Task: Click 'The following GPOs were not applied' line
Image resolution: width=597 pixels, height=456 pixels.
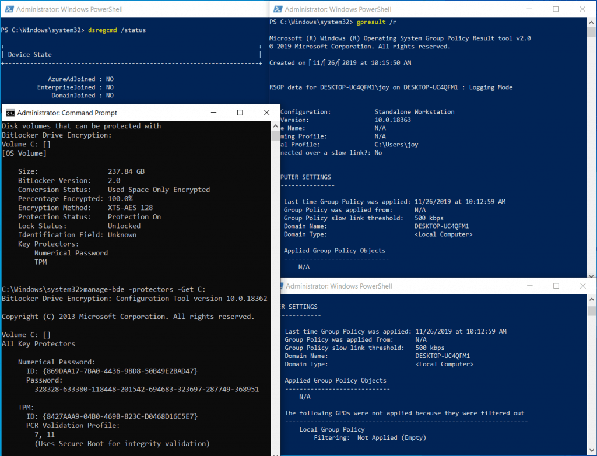Action: tap(405, 413)
